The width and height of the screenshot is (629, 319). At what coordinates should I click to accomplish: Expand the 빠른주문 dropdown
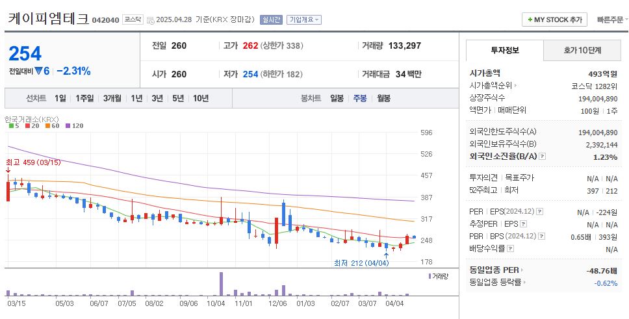(x=612, y=19)
